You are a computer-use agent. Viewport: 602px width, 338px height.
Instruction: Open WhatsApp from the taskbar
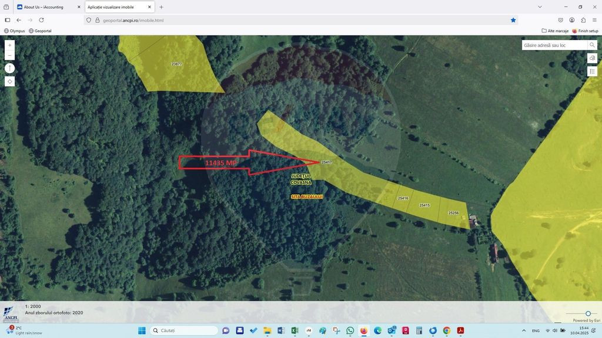(350, 330)
